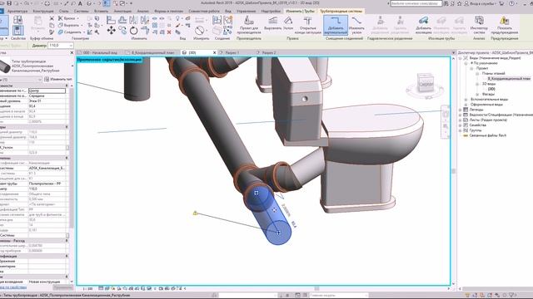Open the Диаметр combo box
Screen dimensions: 533x299
coord(61,45)
